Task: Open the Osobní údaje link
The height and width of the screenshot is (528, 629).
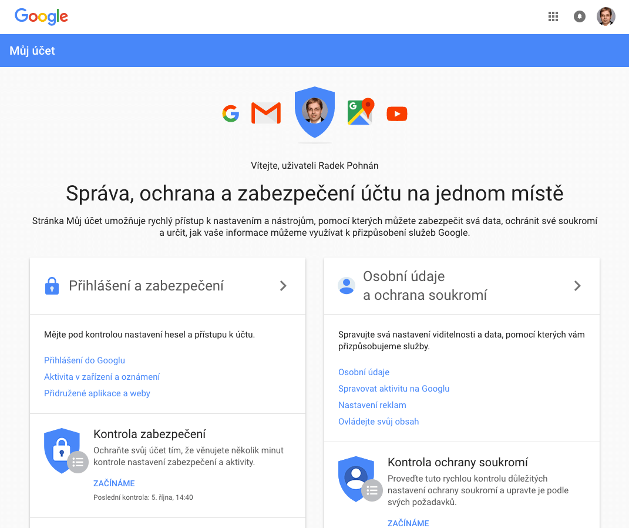Action: [364, 372]
